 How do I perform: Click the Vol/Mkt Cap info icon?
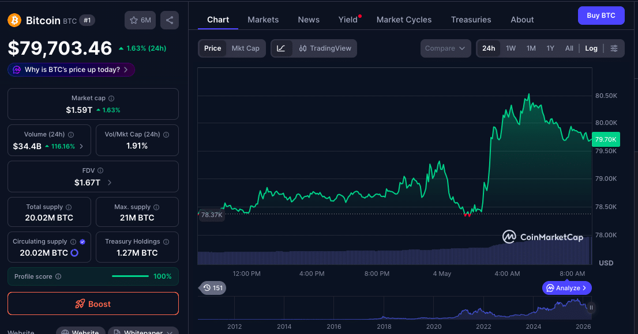pyautogui.click(x=166, y=135)
